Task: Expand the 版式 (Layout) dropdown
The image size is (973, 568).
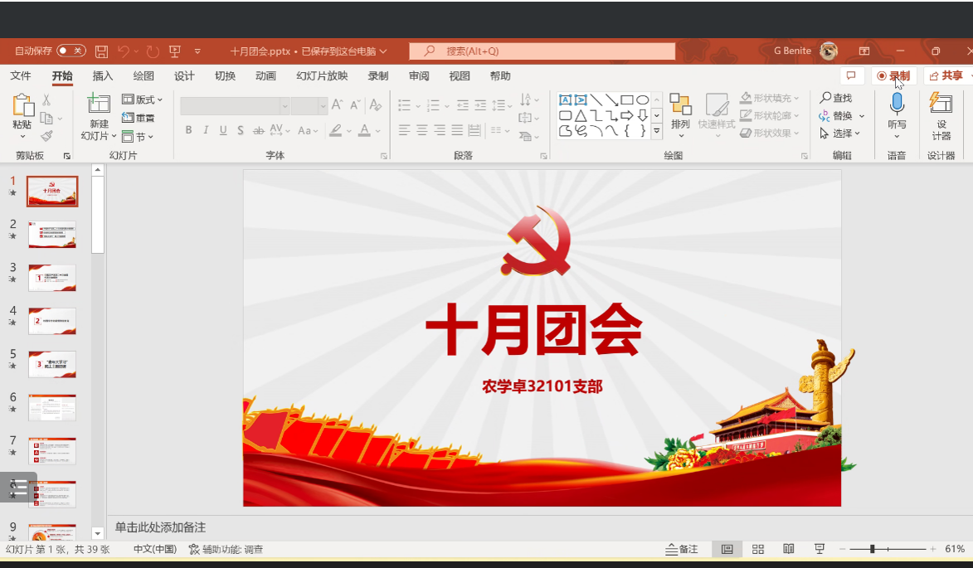Action: click(x=143, y=100)
